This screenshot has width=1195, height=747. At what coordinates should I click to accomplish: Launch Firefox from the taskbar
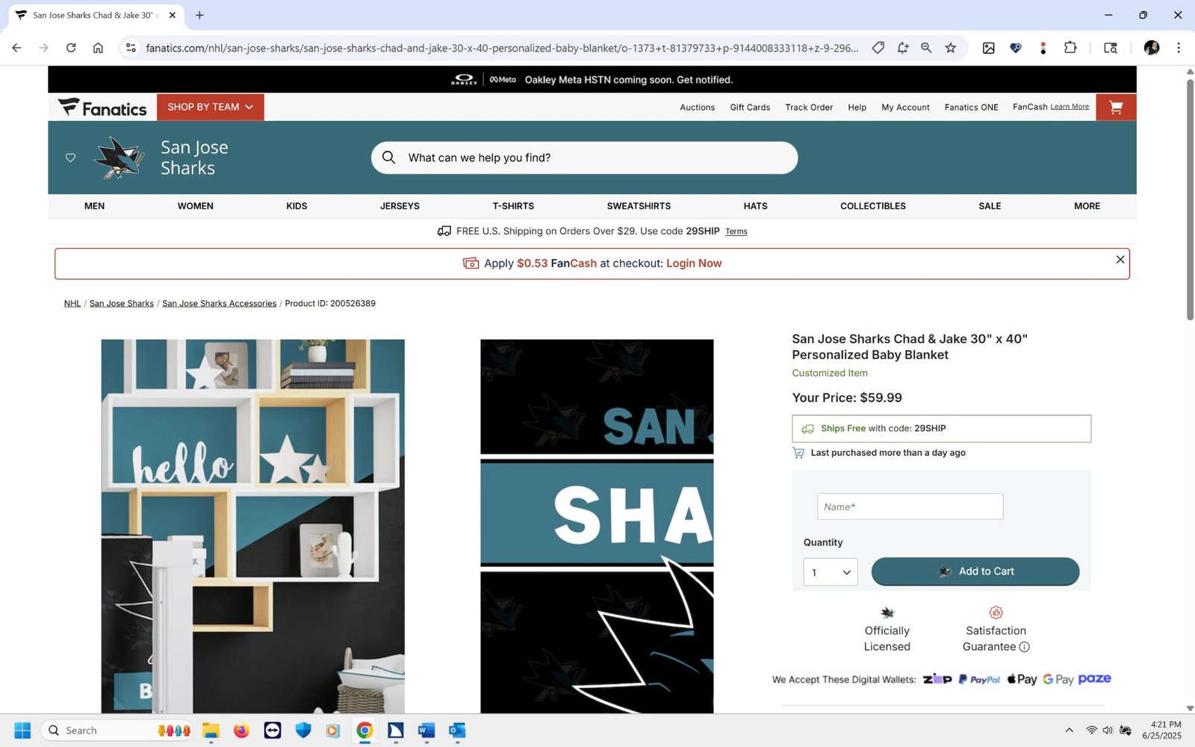pos(241,731)
